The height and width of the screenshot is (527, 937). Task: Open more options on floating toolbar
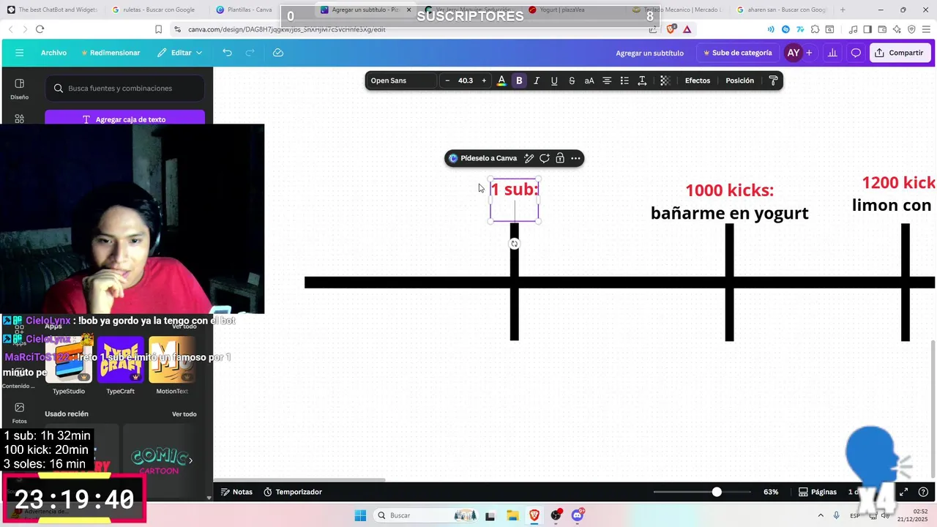tap(576, 158)
